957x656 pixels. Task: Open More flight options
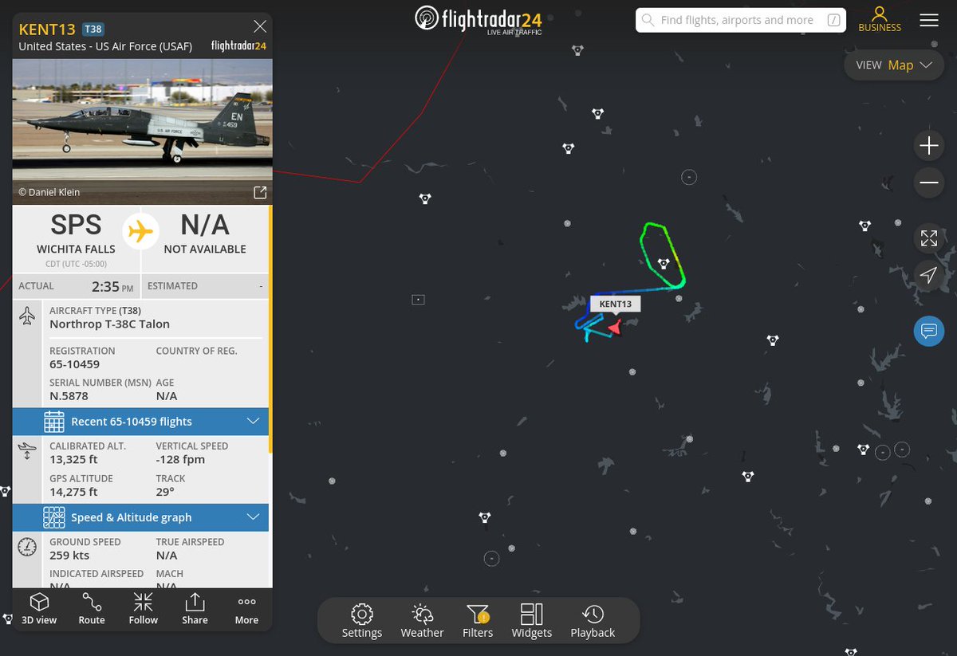pyautogui.click(x=246, y=609)
